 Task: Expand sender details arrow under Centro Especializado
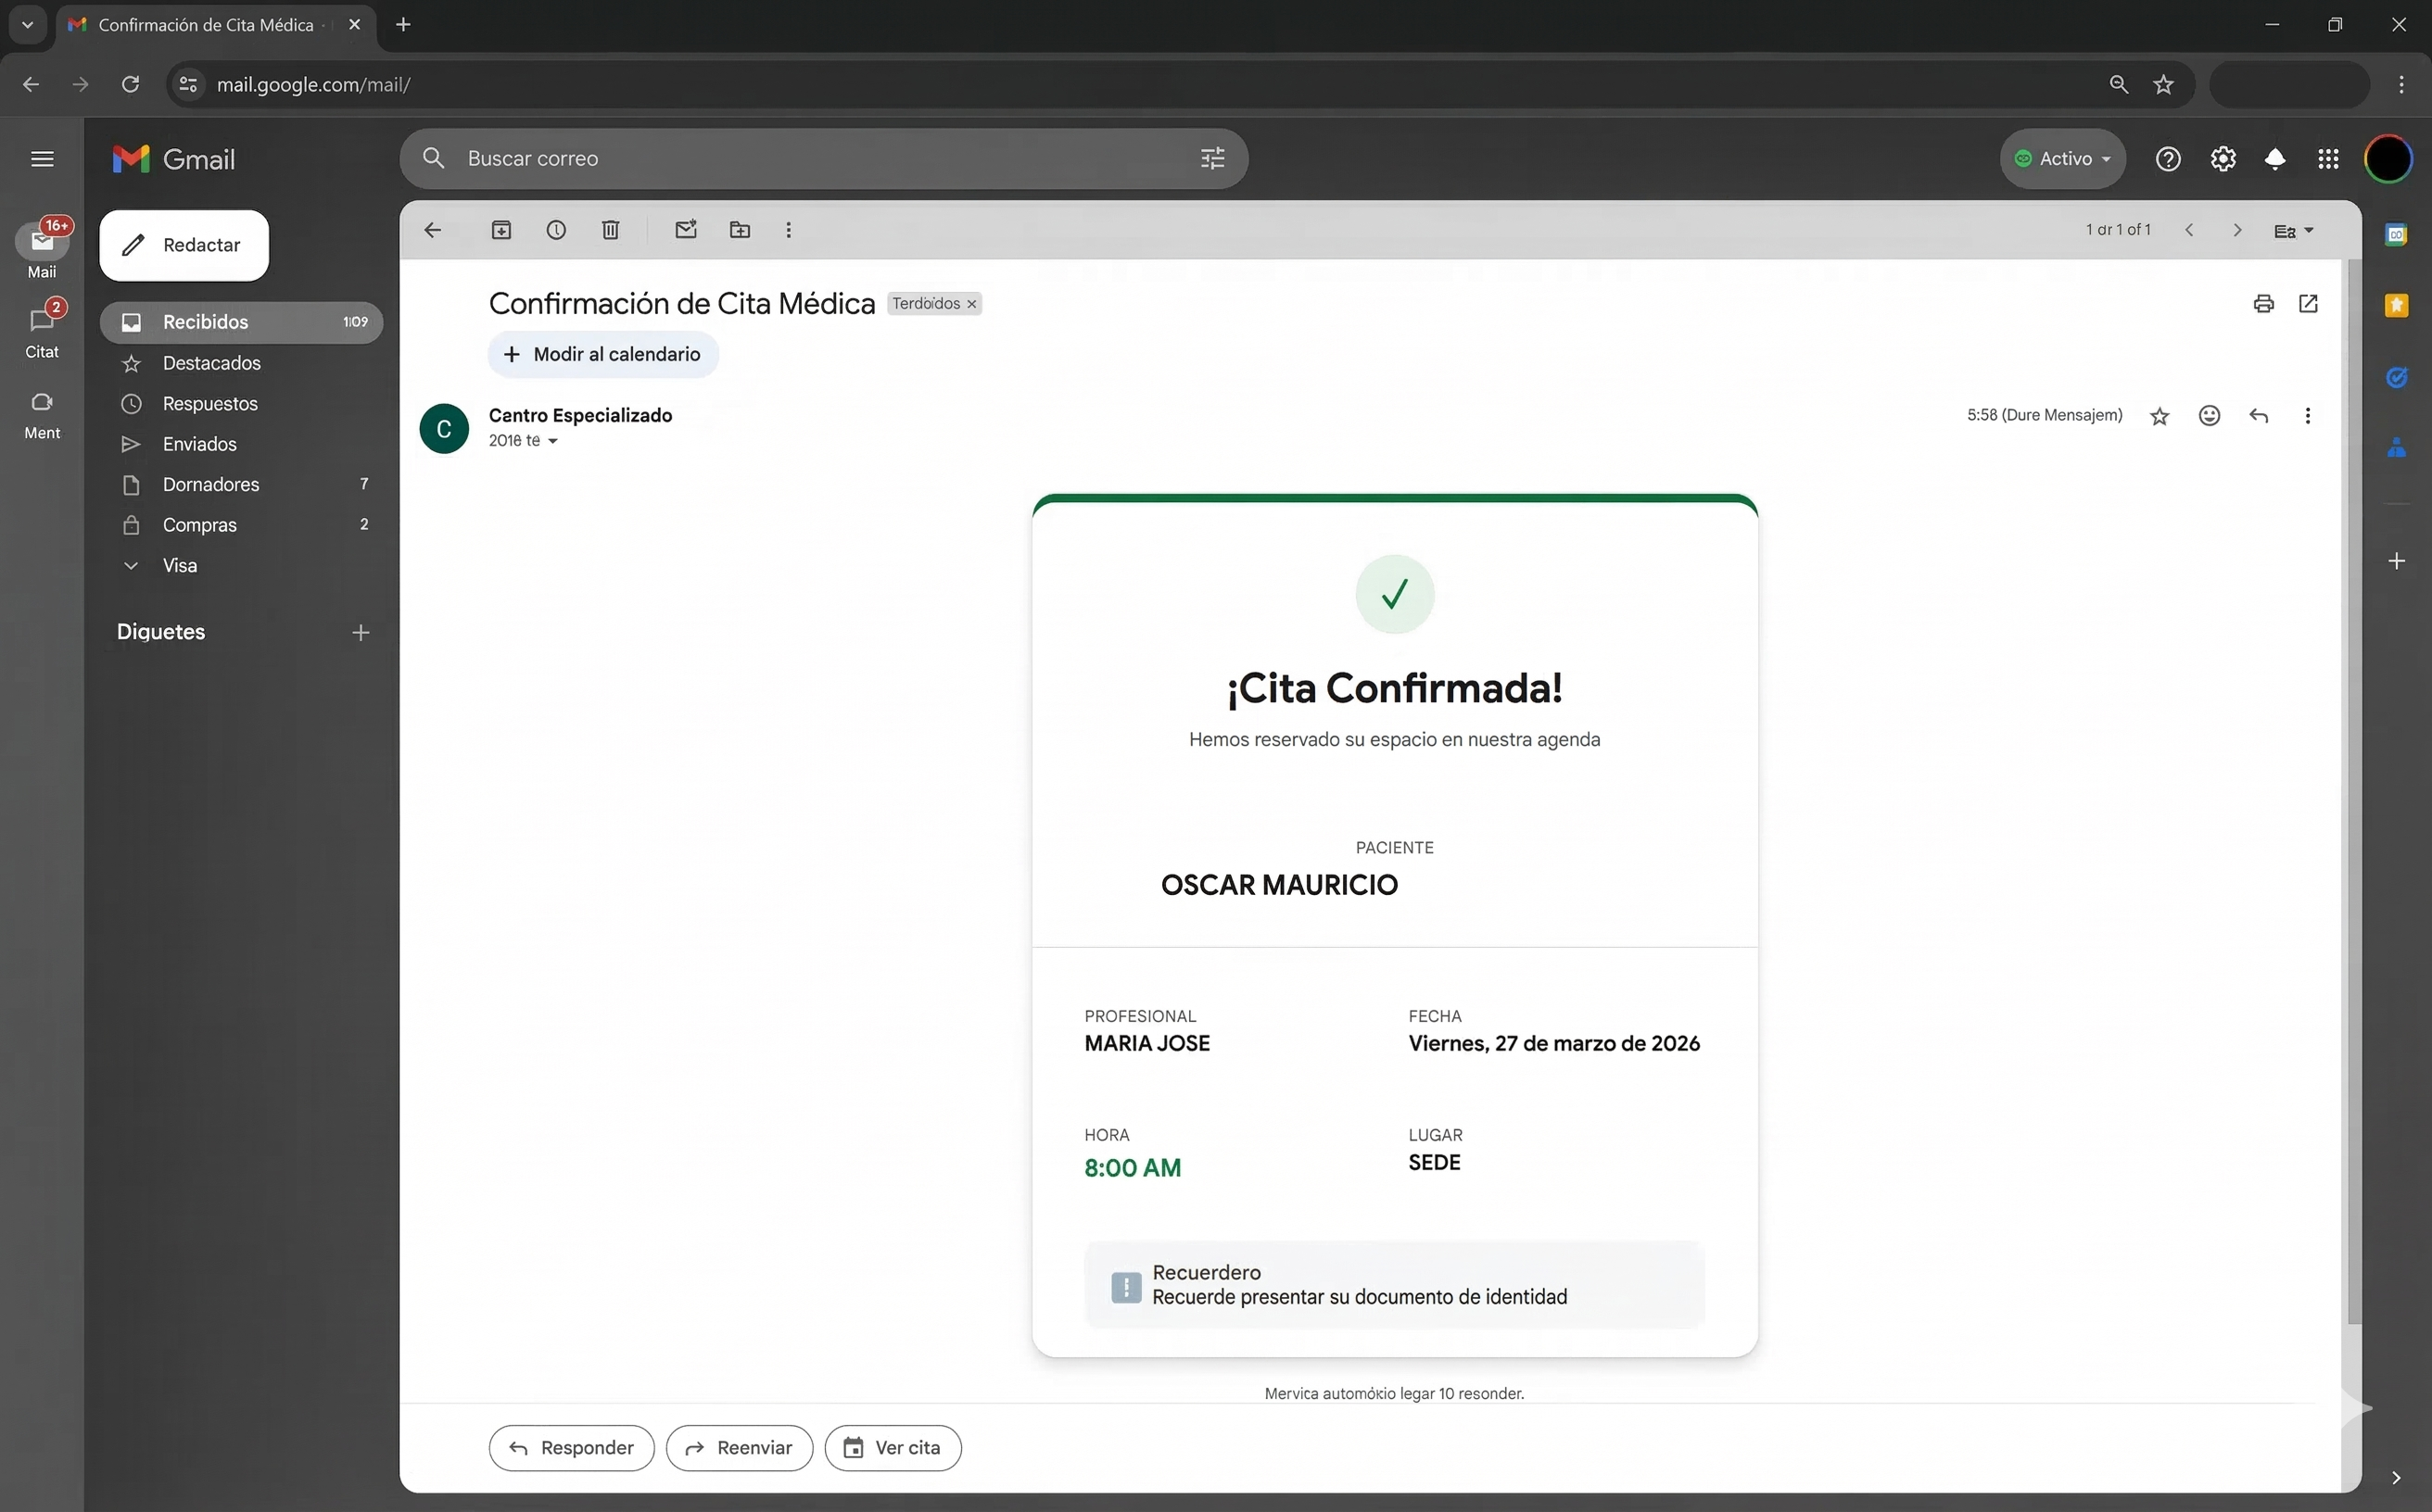(x=552, y=441)
